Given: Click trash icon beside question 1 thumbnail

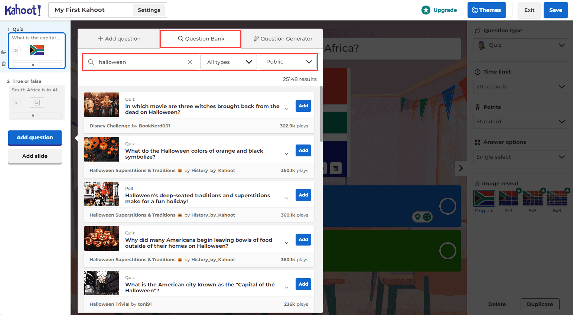Looking at the screenshot, I should [x=4, y=64].
